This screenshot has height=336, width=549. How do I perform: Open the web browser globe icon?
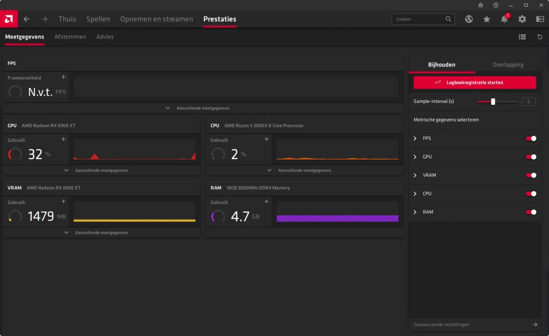(x=469, y=19)
